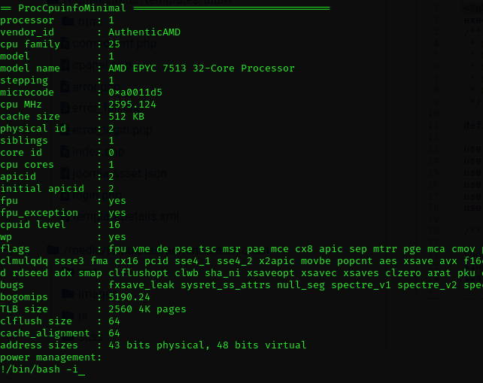Click the bogomips value 5190.24

click(129, 297)
